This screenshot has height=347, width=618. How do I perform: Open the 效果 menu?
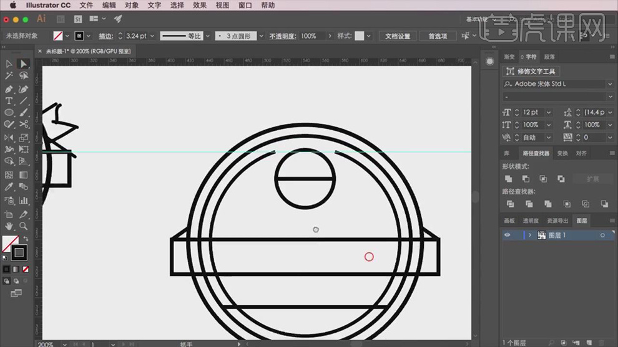(x=200, y=5)
